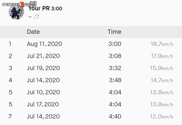This screenshot has width=182, height=125.
Task: Select the 3:32 time entry
Action: [115, 68]
